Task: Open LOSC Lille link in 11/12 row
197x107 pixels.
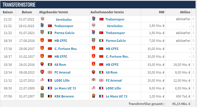Action: 62,80
